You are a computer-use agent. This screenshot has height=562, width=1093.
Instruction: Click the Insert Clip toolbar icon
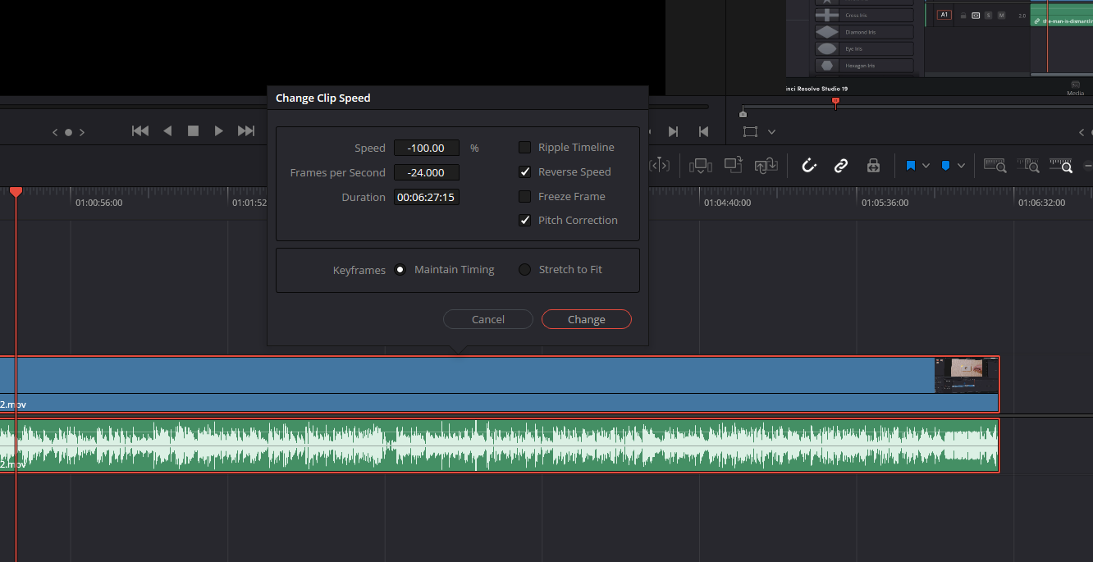(x=700, y=166)
